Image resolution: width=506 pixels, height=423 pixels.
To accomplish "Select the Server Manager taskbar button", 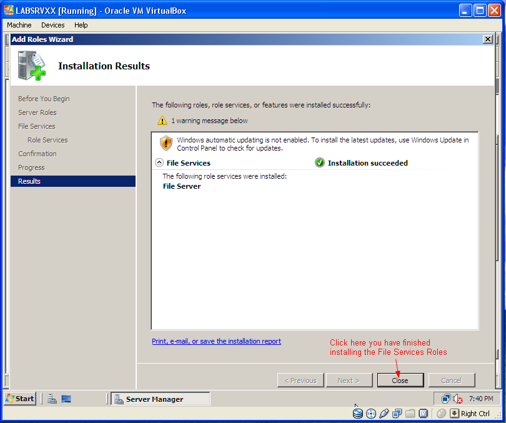I will 161,399.
